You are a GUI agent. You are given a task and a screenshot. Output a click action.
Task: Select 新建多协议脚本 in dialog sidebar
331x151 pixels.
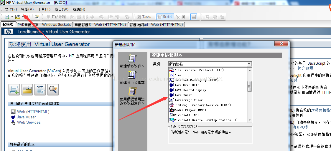pyautogui.click(x=132, y=78)
